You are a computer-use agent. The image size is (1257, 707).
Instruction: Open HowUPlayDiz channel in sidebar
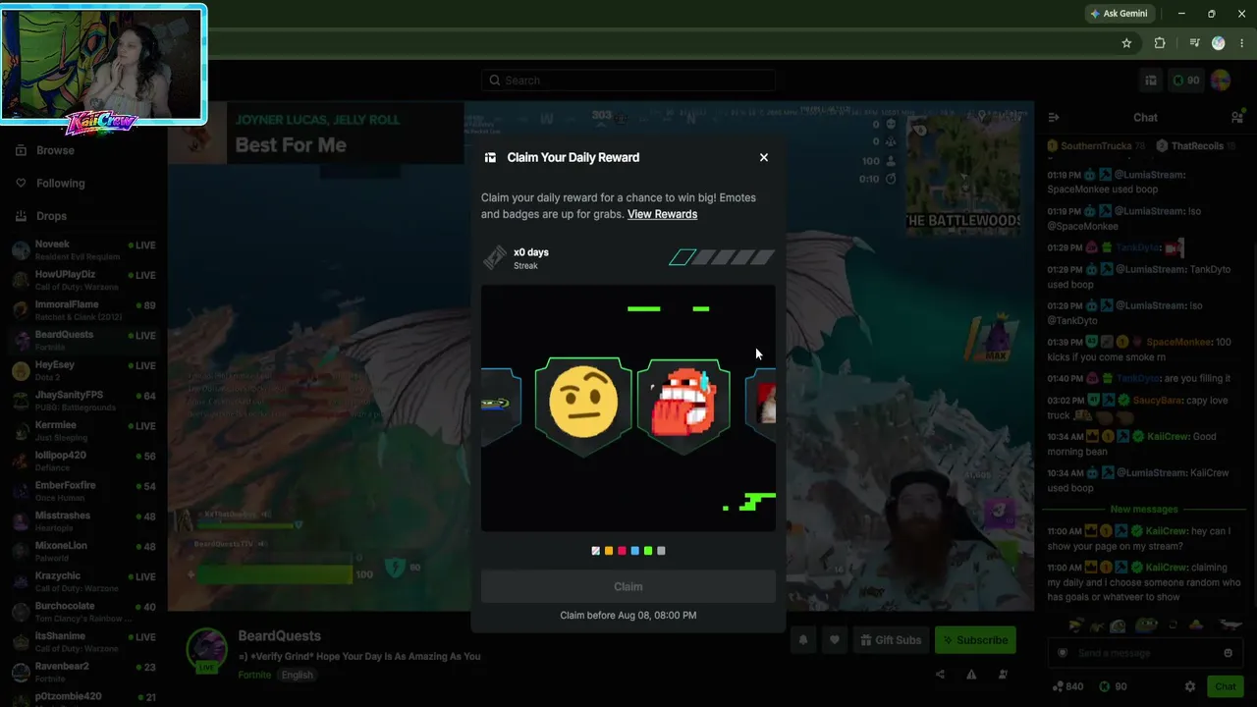pyautogui.click(x=82, y=280)
